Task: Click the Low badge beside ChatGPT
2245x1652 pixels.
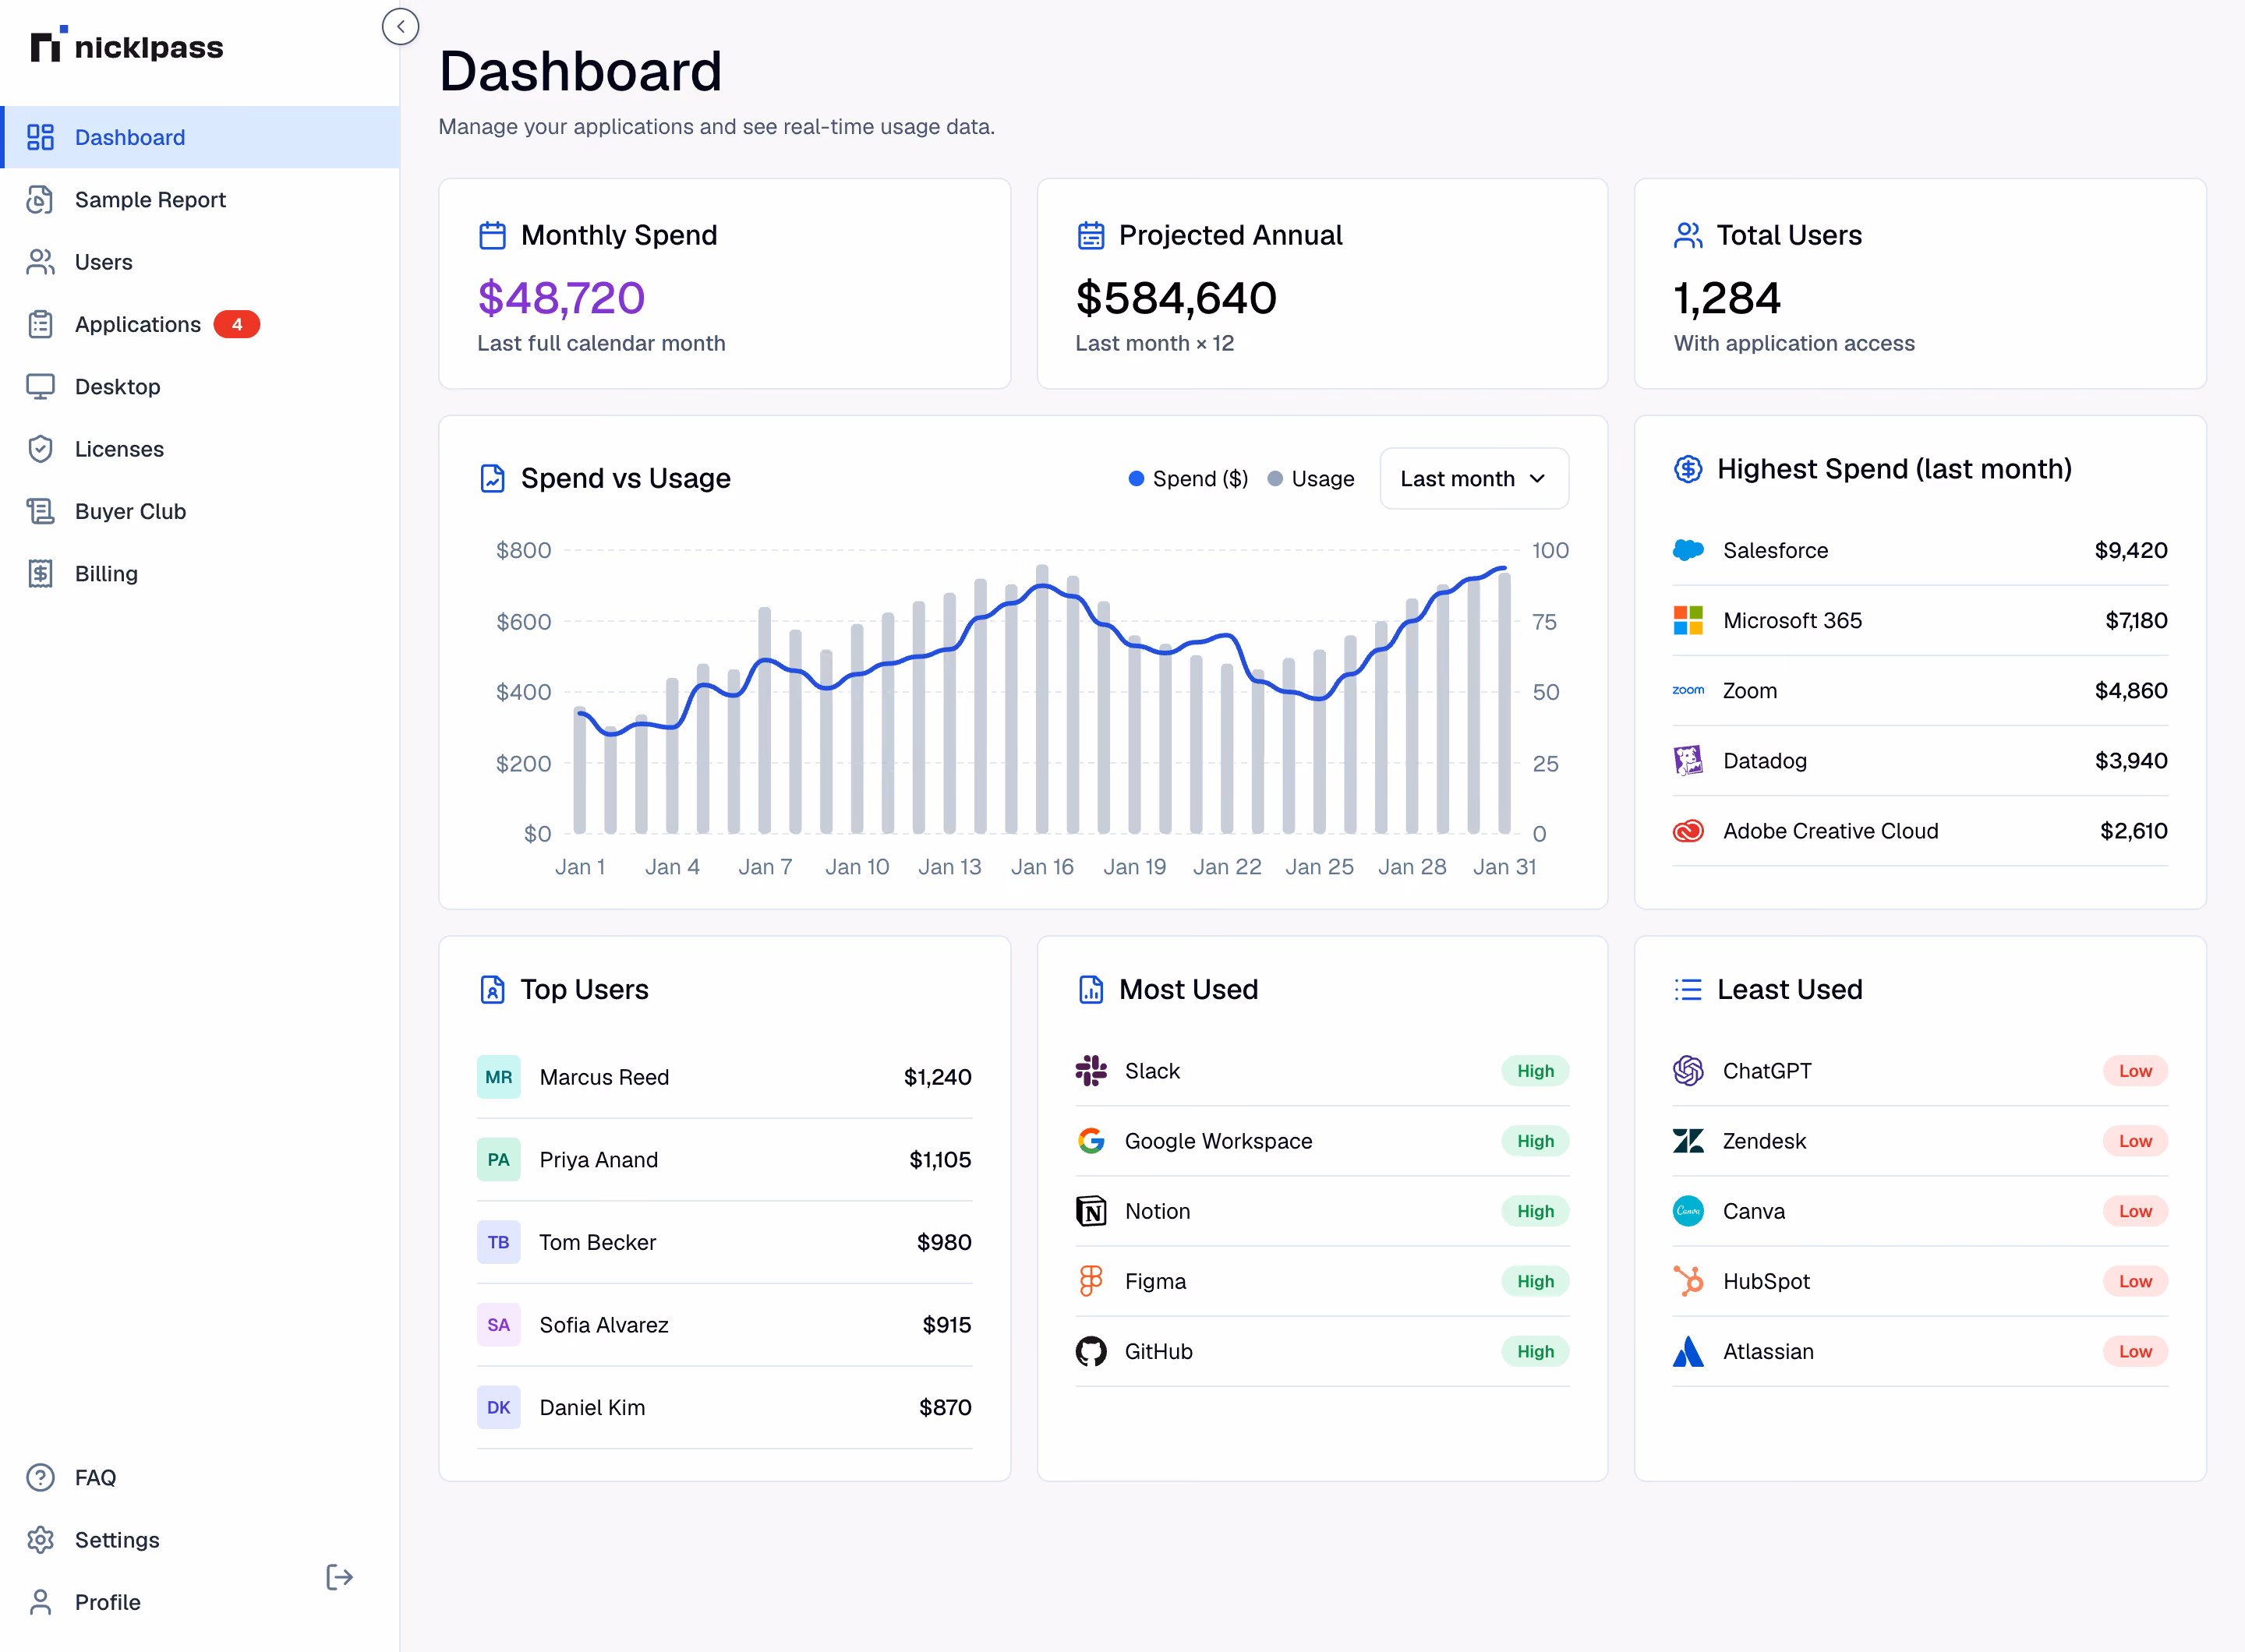Action: [x=2134, y=1071]
